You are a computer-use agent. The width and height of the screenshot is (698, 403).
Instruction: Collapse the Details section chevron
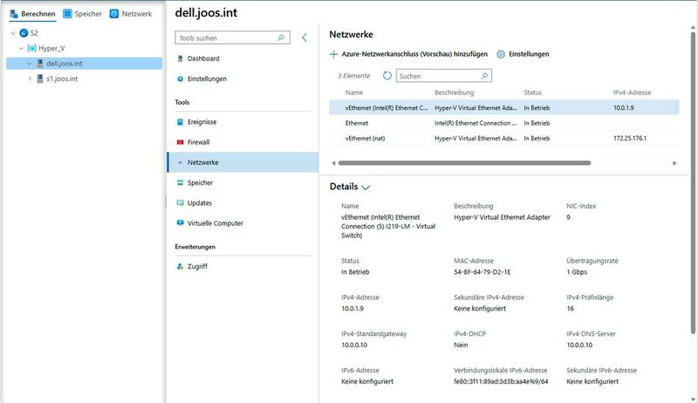click(366, 188)
